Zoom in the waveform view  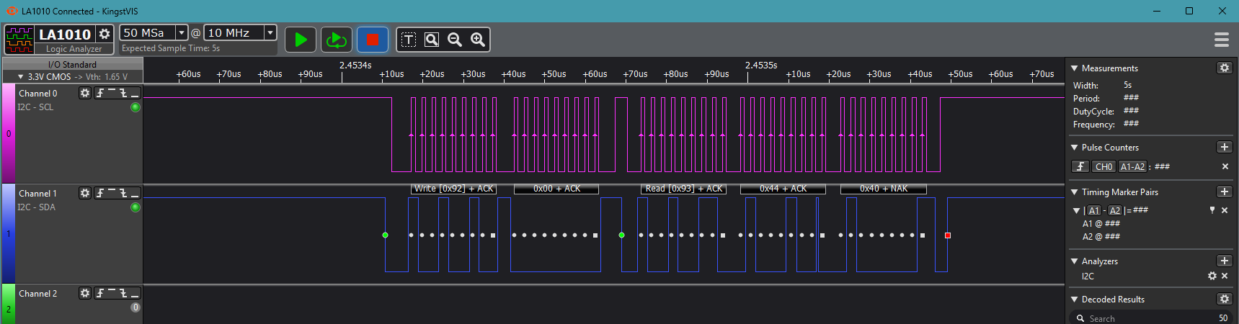point(478,40)
